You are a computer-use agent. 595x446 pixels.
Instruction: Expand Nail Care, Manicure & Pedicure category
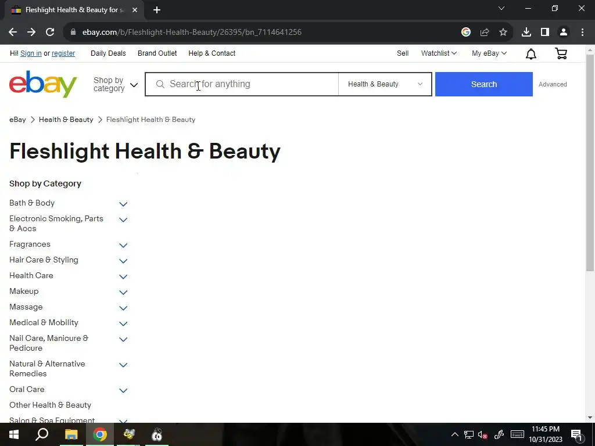point(123,339)
